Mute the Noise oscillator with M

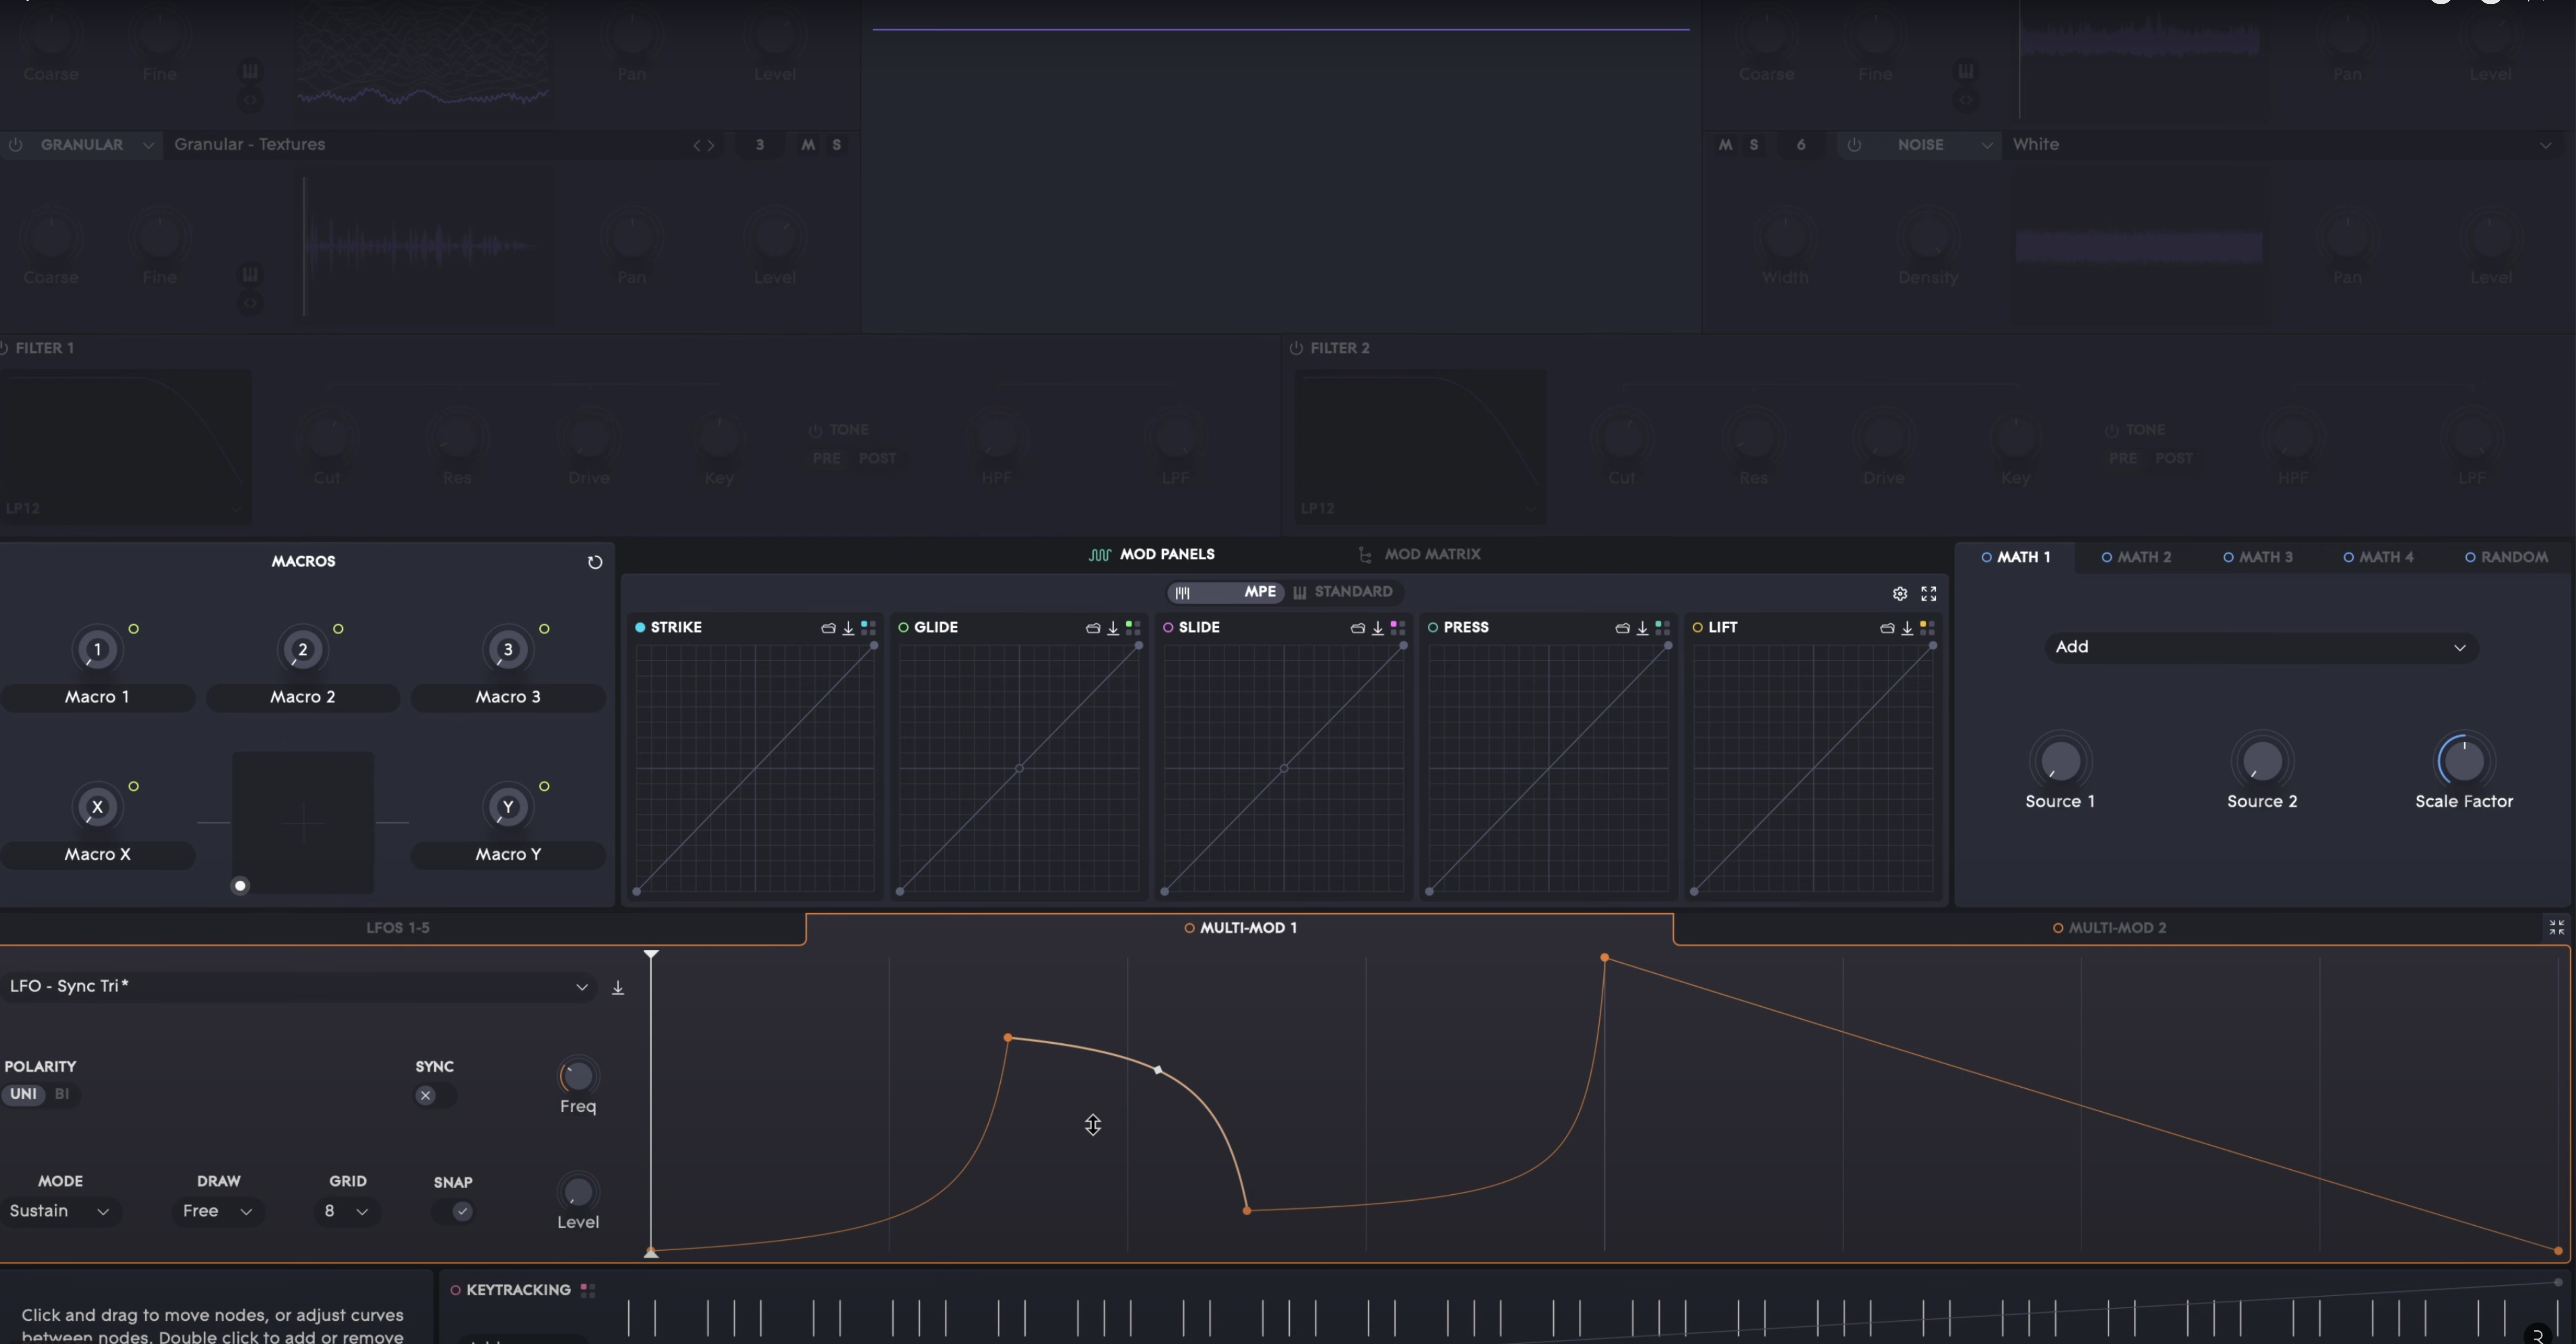[x=1725, y=145]
